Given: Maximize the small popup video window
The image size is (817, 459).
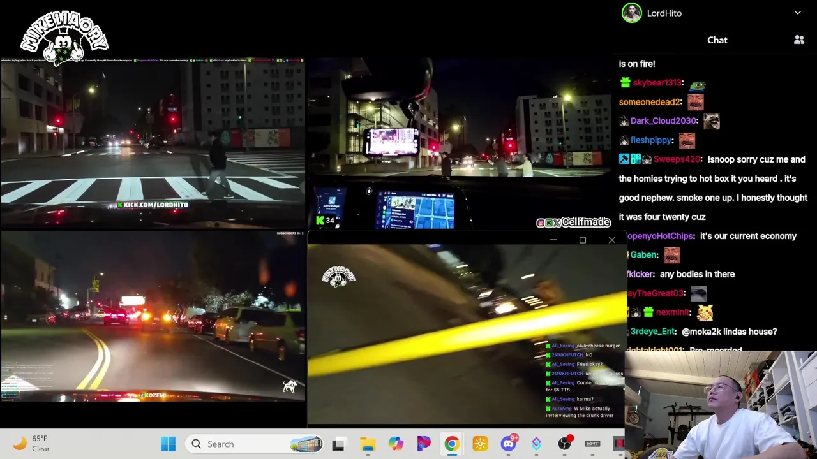Looking at the screenshot, I should point(582,240).
